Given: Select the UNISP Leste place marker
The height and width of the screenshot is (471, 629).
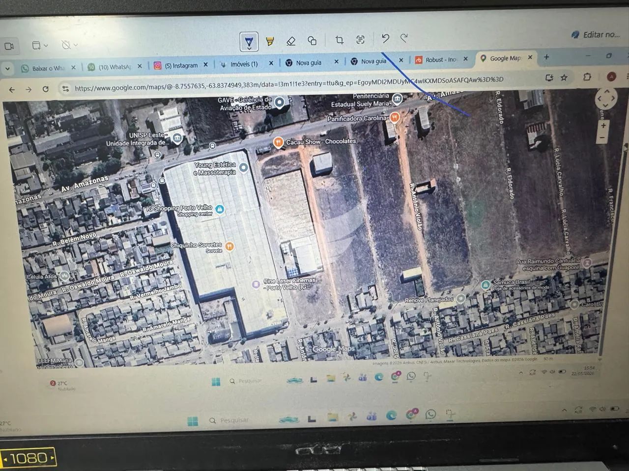Looking at the screenshot, I should pyautogui.click(x=177, y=138).
